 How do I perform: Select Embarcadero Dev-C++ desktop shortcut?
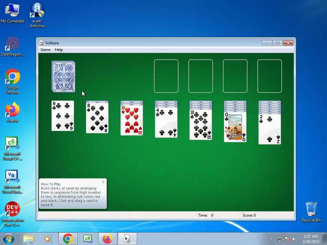(12, 214)
